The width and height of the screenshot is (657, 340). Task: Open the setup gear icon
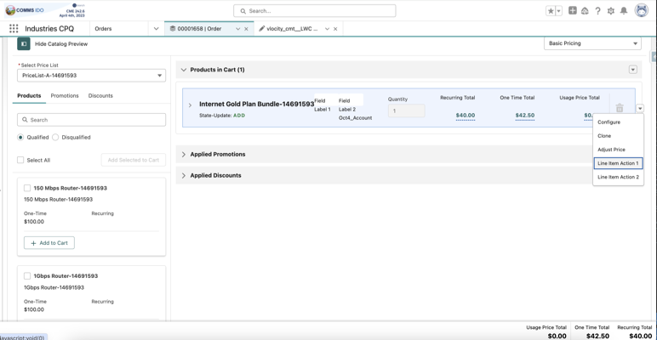coord(611,11)
